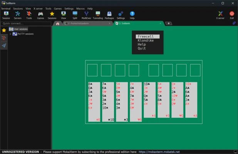Open the Tools menu in menu bar
This screenshot has height=154, width=238.
[48, 8]
